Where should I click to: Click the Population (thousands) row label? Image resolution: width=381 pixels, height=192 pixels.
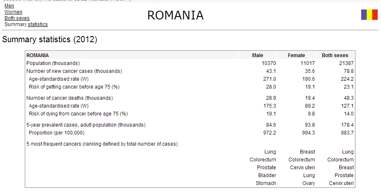click(x=53, y=63)
